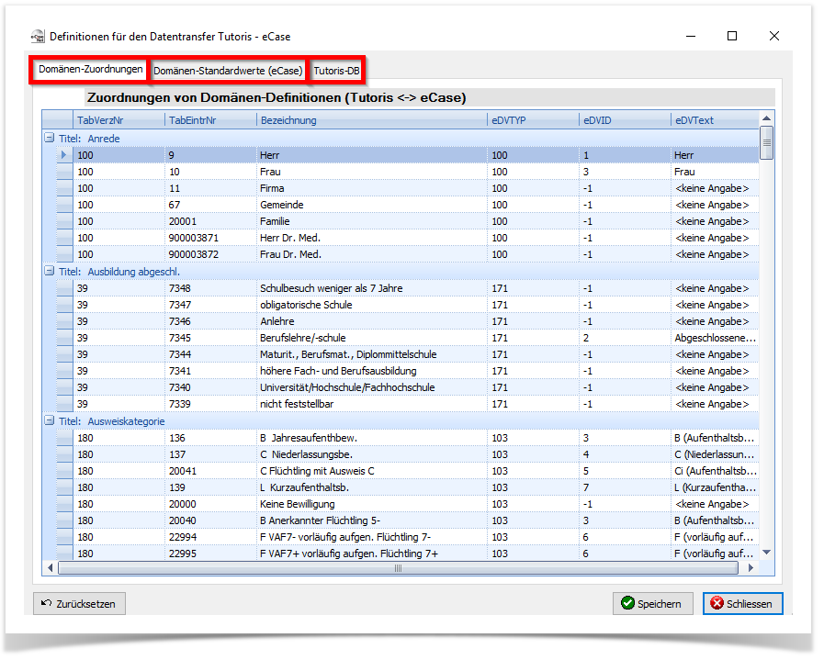The height and width of the screenshot is (660, 824).
Task: Select the 'Anlehre' cell
Action: click(x=371, y=321)
